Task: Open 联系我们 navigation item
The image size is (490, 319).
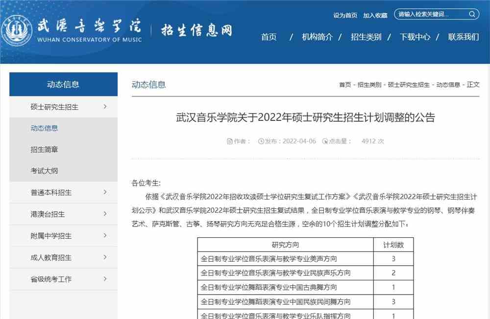Action: (x=464, y=37)
